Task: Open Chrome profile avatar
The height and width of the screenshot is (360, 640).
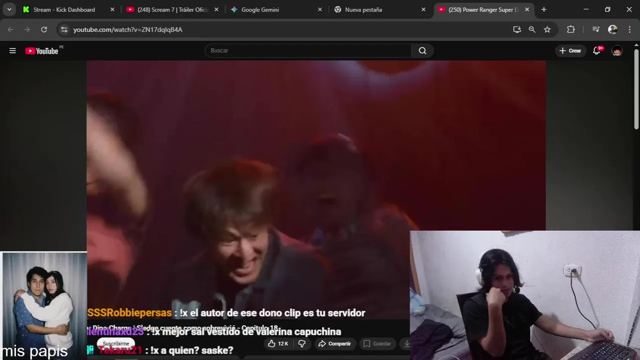Action: 612,29
